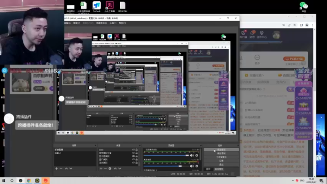Open OBS 设置 settings button
Image resolution: width=327 pixels, height=184 pixels.
pos(221,161)
